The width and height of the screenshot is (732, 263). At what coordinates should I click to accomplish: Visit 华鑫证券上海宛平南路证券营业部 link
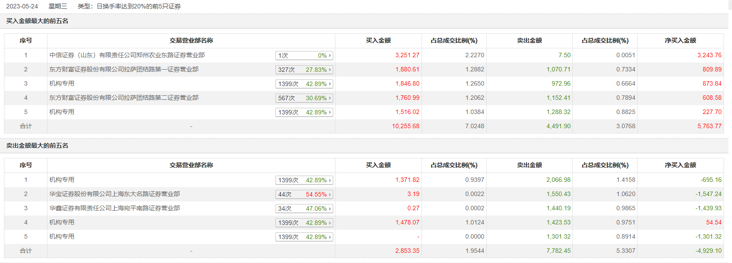114,208
